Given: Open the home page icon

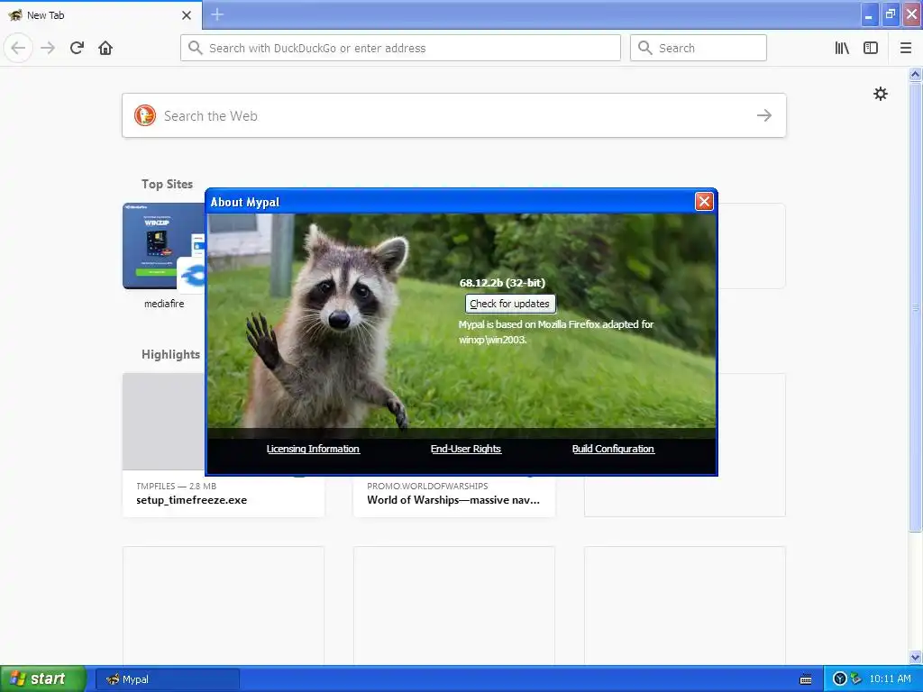Looking at the screenshot, I should (x=105, y=48).
